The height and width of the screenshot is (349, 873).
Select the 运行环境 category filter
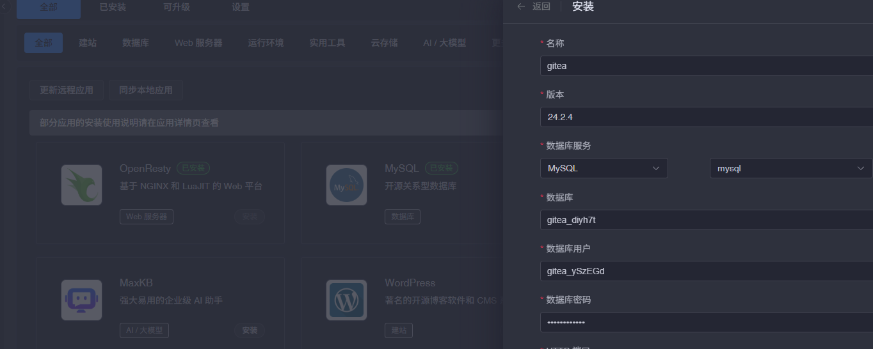(266, 43)
